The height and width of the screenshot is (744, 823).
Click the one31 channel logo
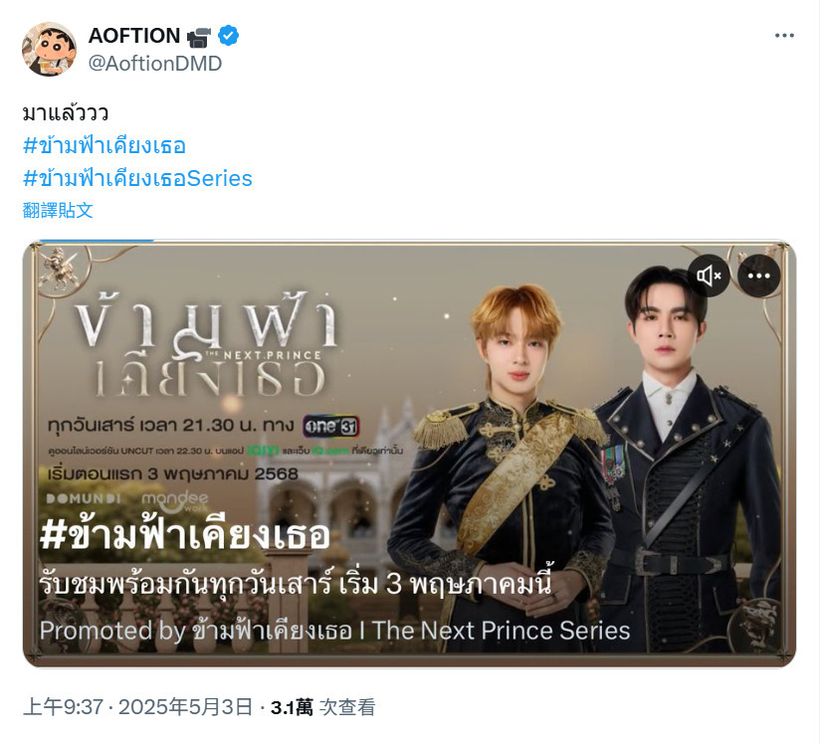click(x=331, y=426)
